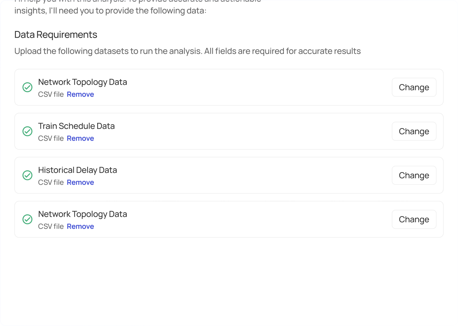Click the CSV file label under Train Schedule Data
Viewport: 458px width, 326px height.
51,138
